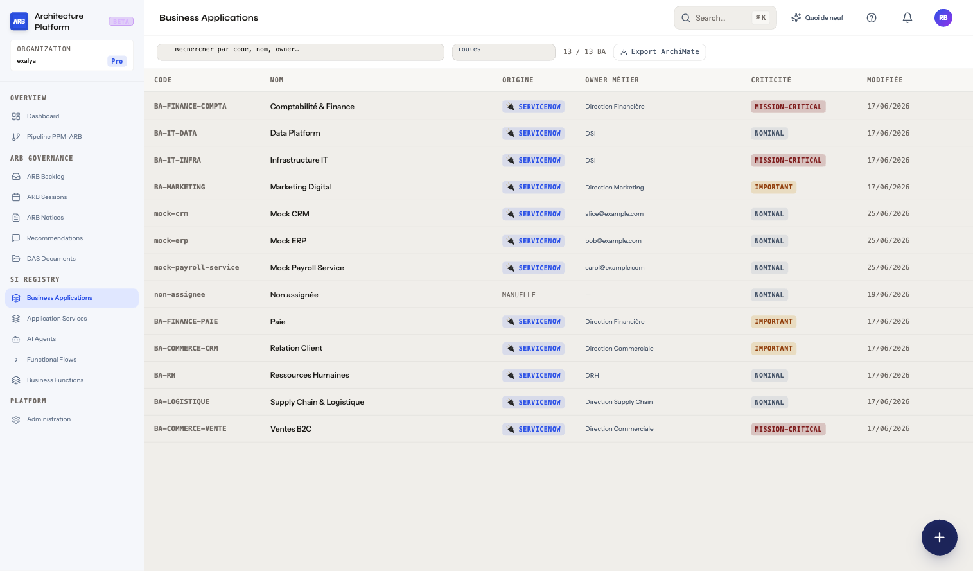Image resolution: width=973 pixels, height=571 pixels.
Task: Click the BA-LOGISTIQUE code cell
Action: [182, 402]
